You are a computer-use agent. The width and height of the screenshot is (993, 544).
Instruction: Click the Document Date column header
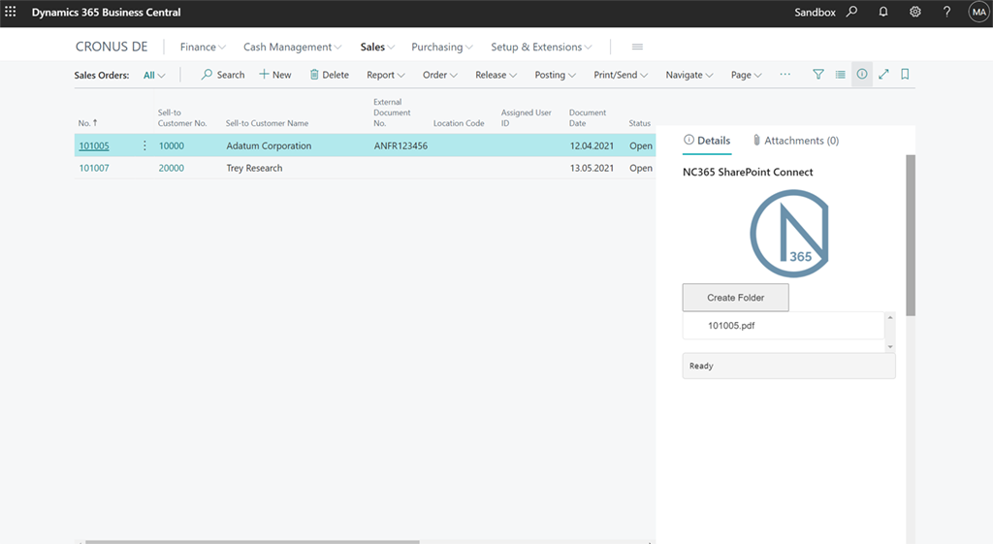587,117
